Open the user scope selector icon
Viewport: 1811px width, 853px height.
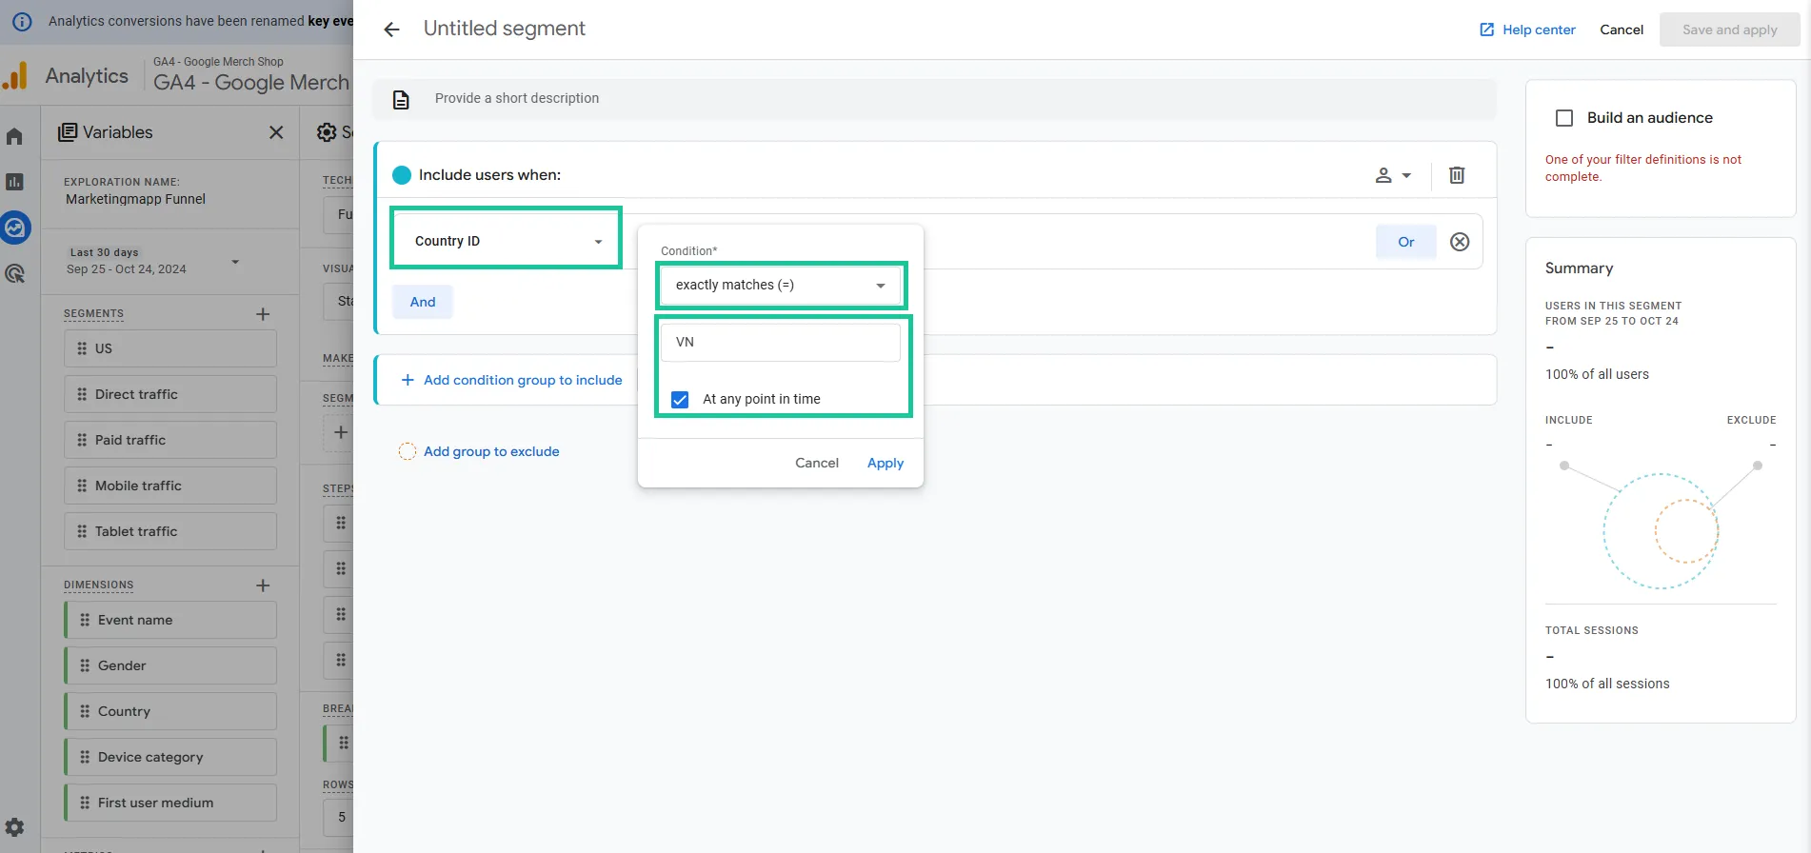(1393, 175)
